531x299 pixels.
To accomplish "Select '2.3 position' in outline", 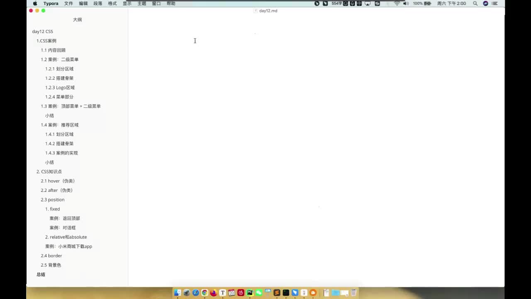I will coord(53,200).
